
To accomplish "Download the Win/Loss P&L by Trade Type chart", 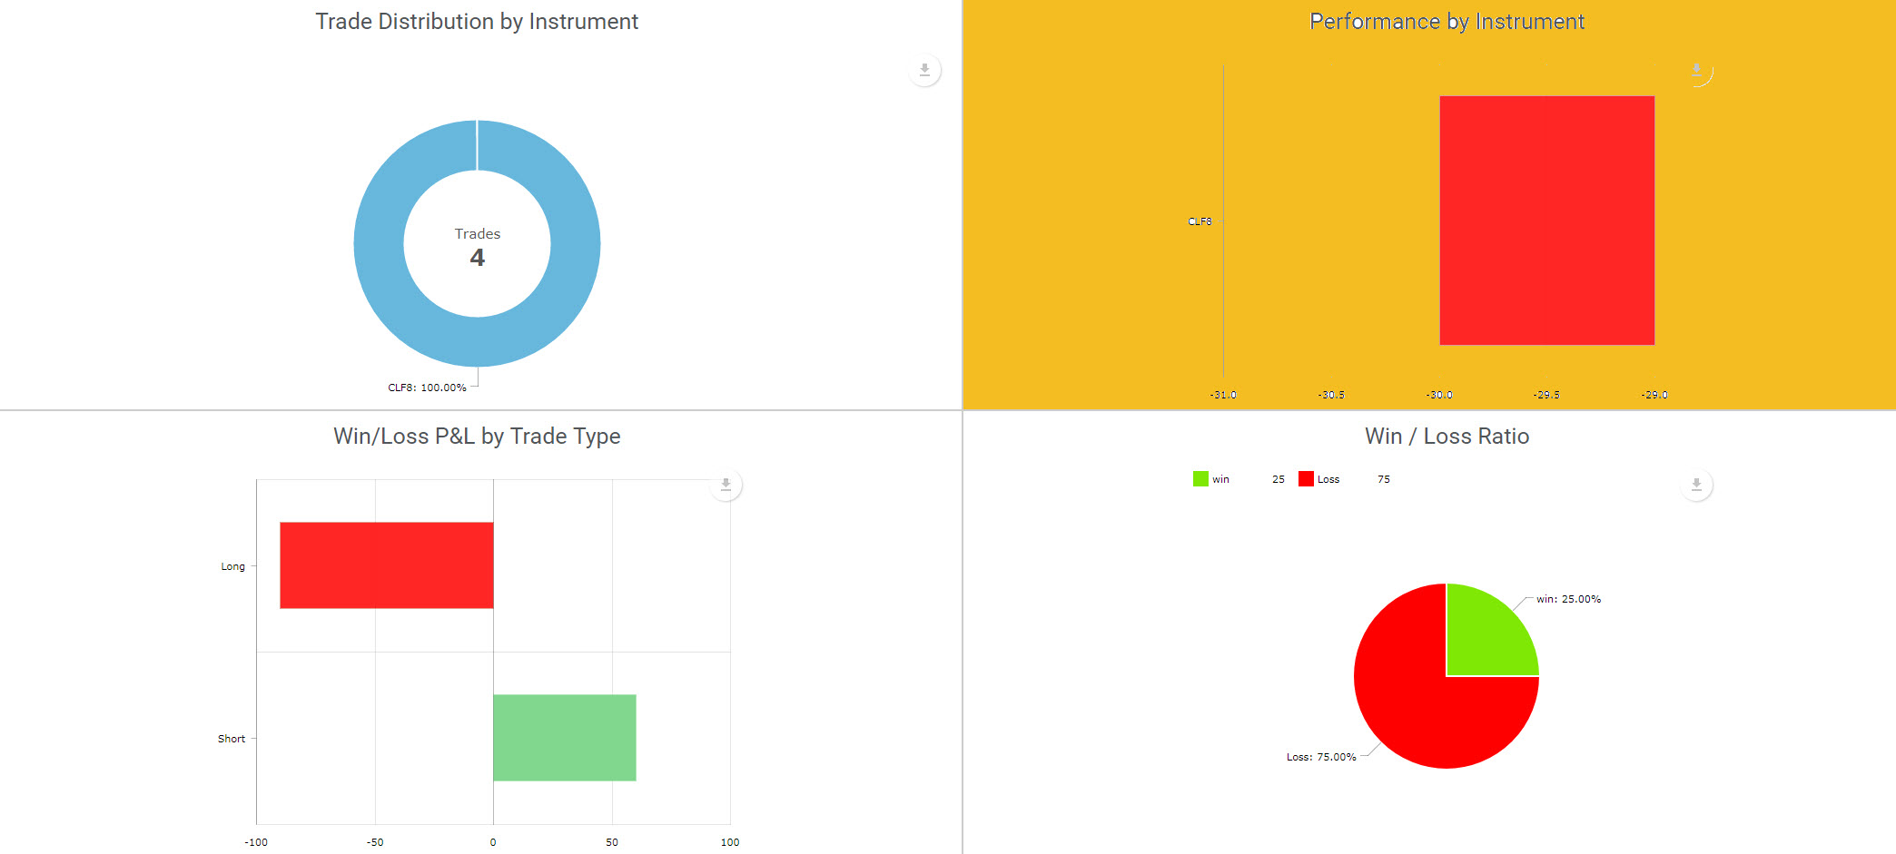I will pos(726,485).
